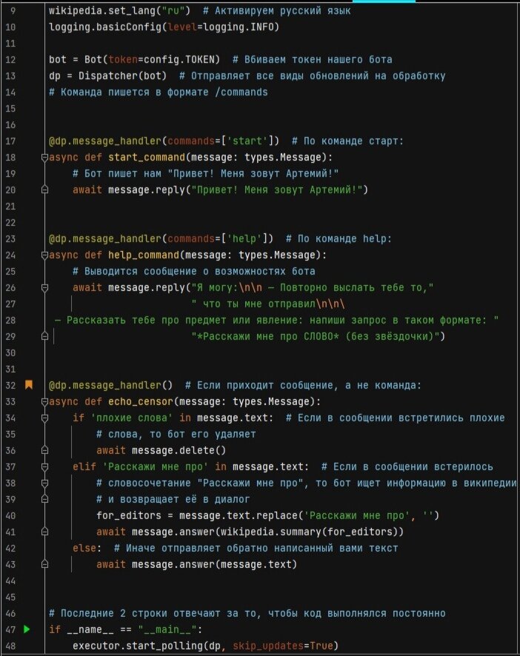The image size is (520, 656).
Task: Click line number 45 in the gutter
Action: tap(10, 597)
